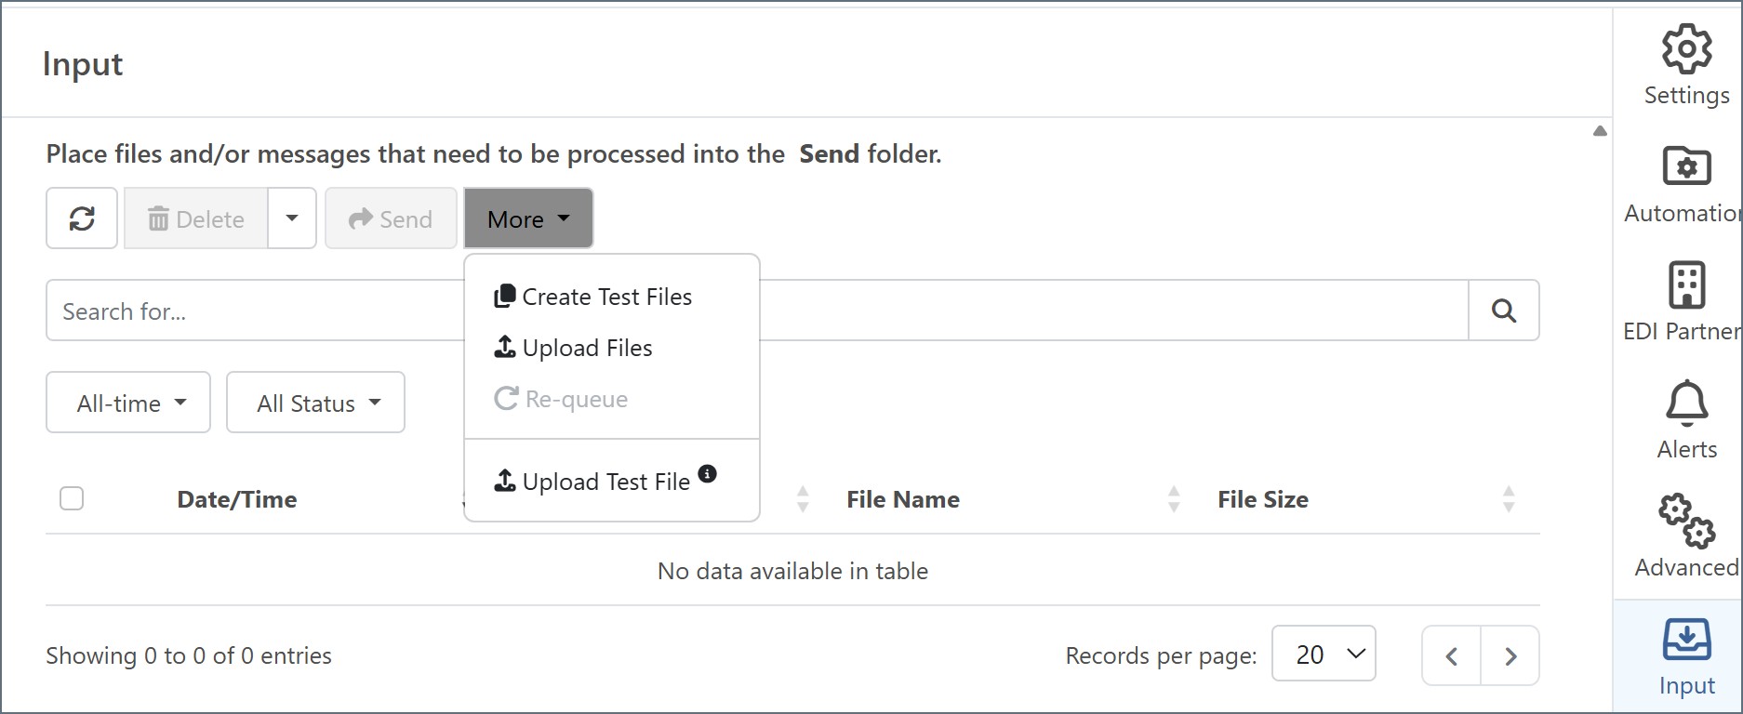1743x714 pixels.
Task: Open the All Status filter dropdown
Action: tap(316, 403)
